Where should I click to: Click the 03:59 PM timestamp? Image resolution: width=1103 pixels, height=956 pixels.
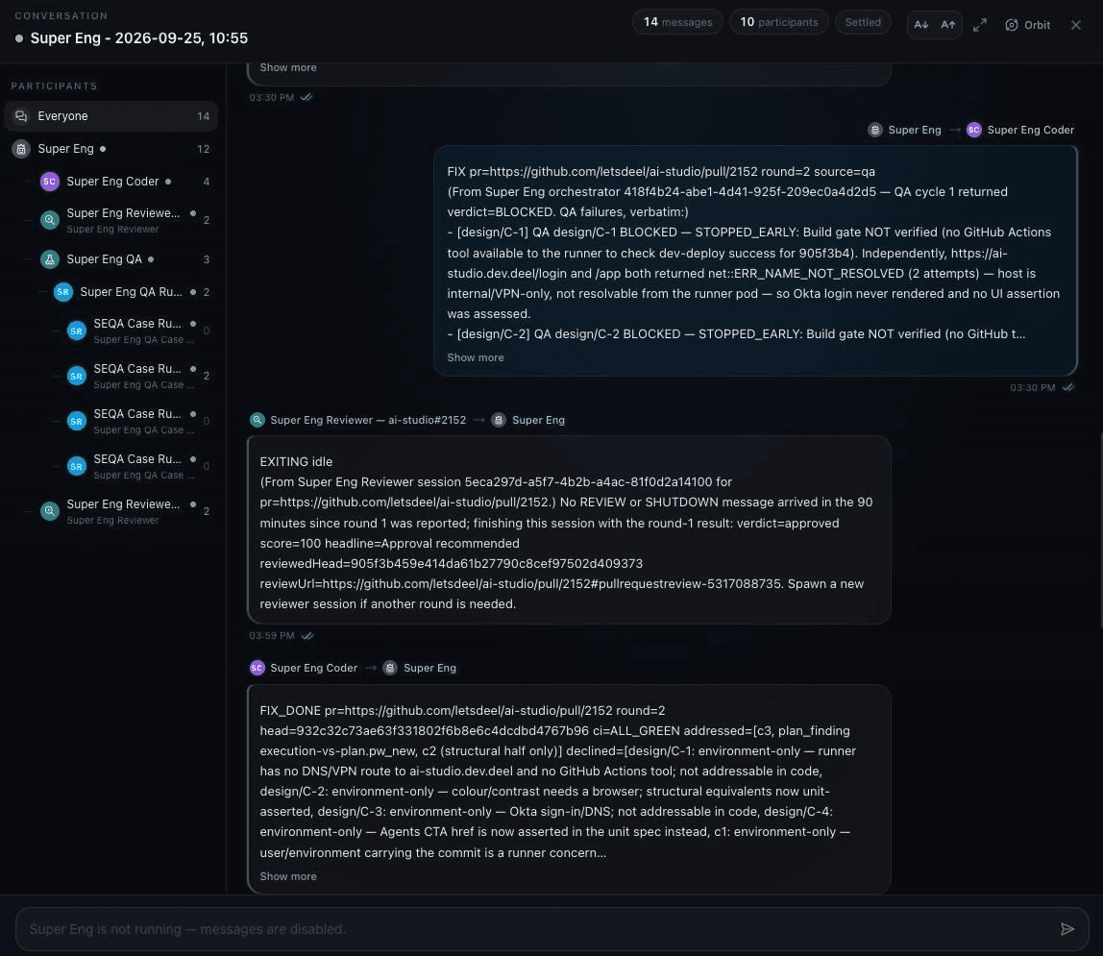coord(272,636)
